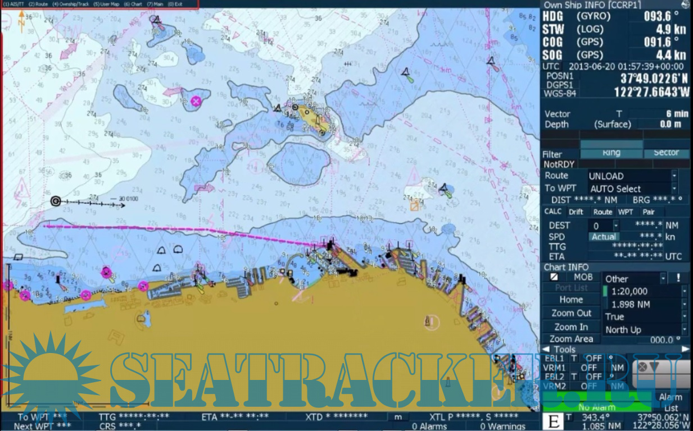Open the (2) Route menu
This screenshot has width=693, height=431.
coord(38,4)
